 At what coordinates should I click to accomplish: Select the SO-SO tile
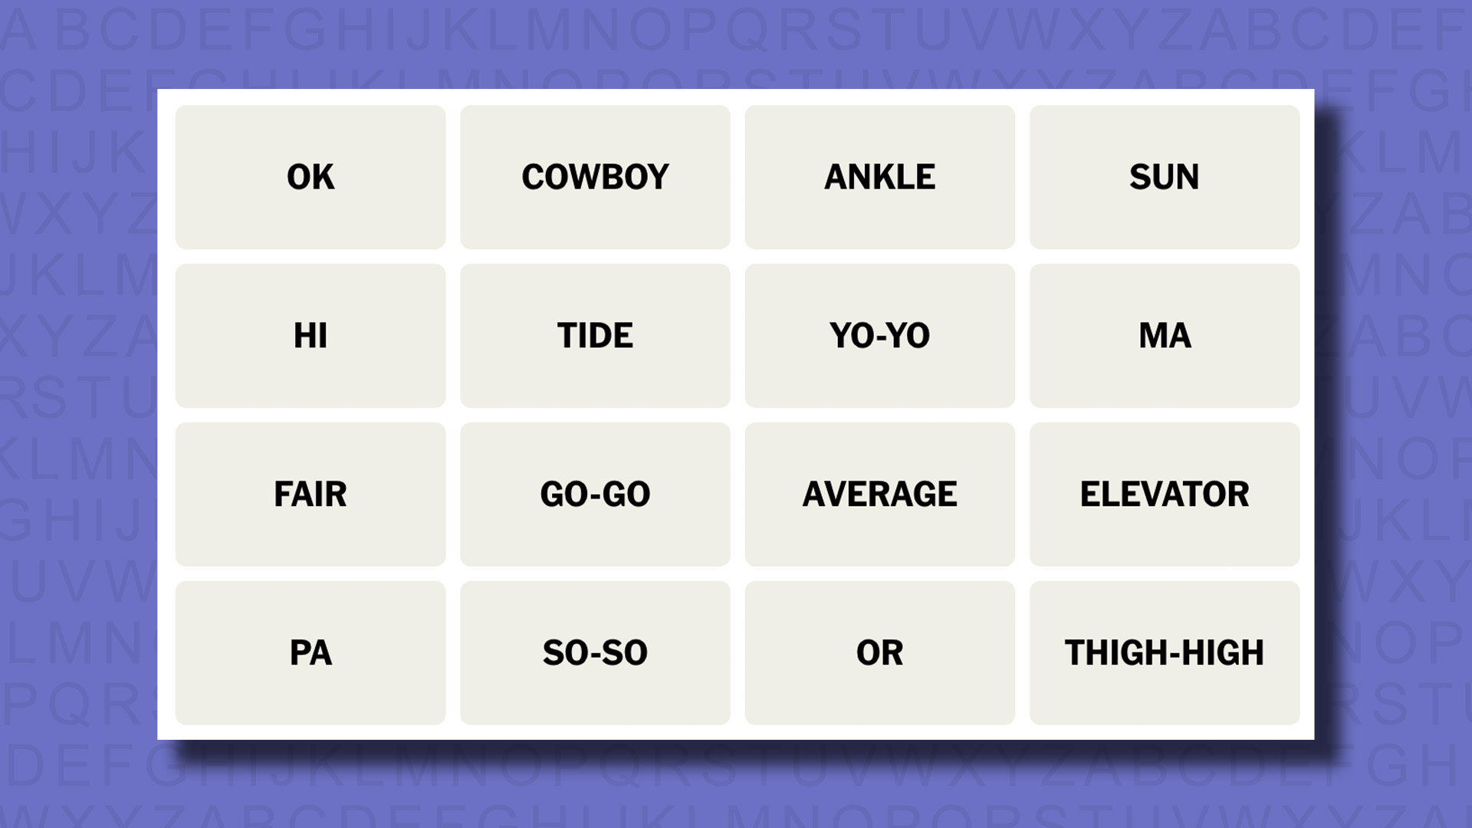(594, 651)
